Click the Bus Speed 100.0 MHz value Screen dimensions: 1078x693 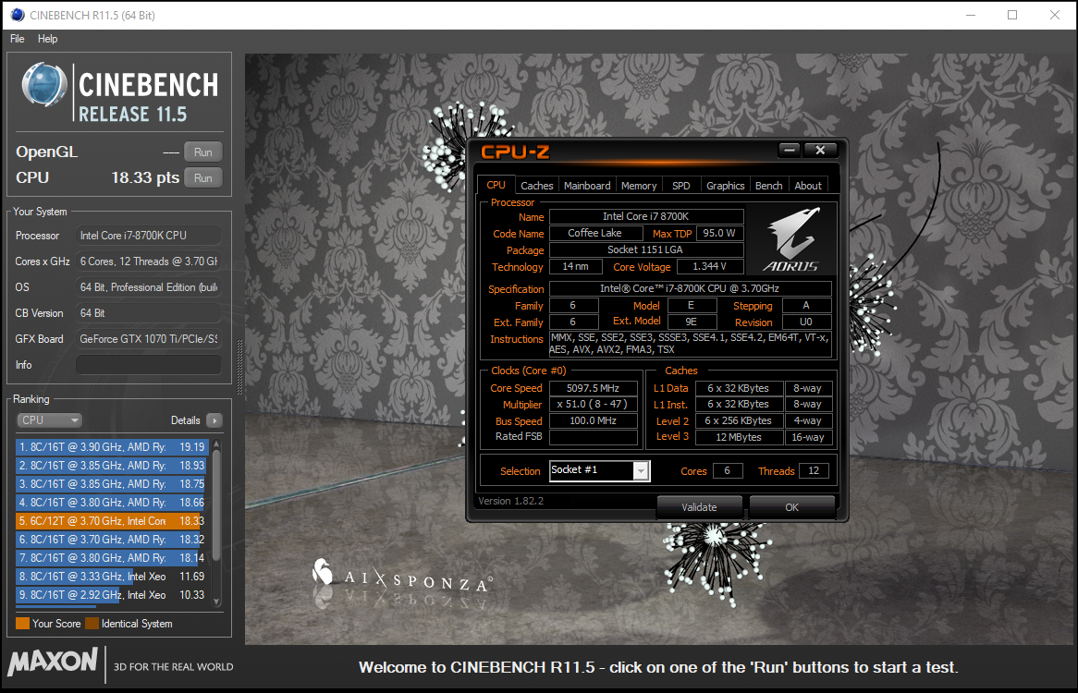(x=593, y=421)
